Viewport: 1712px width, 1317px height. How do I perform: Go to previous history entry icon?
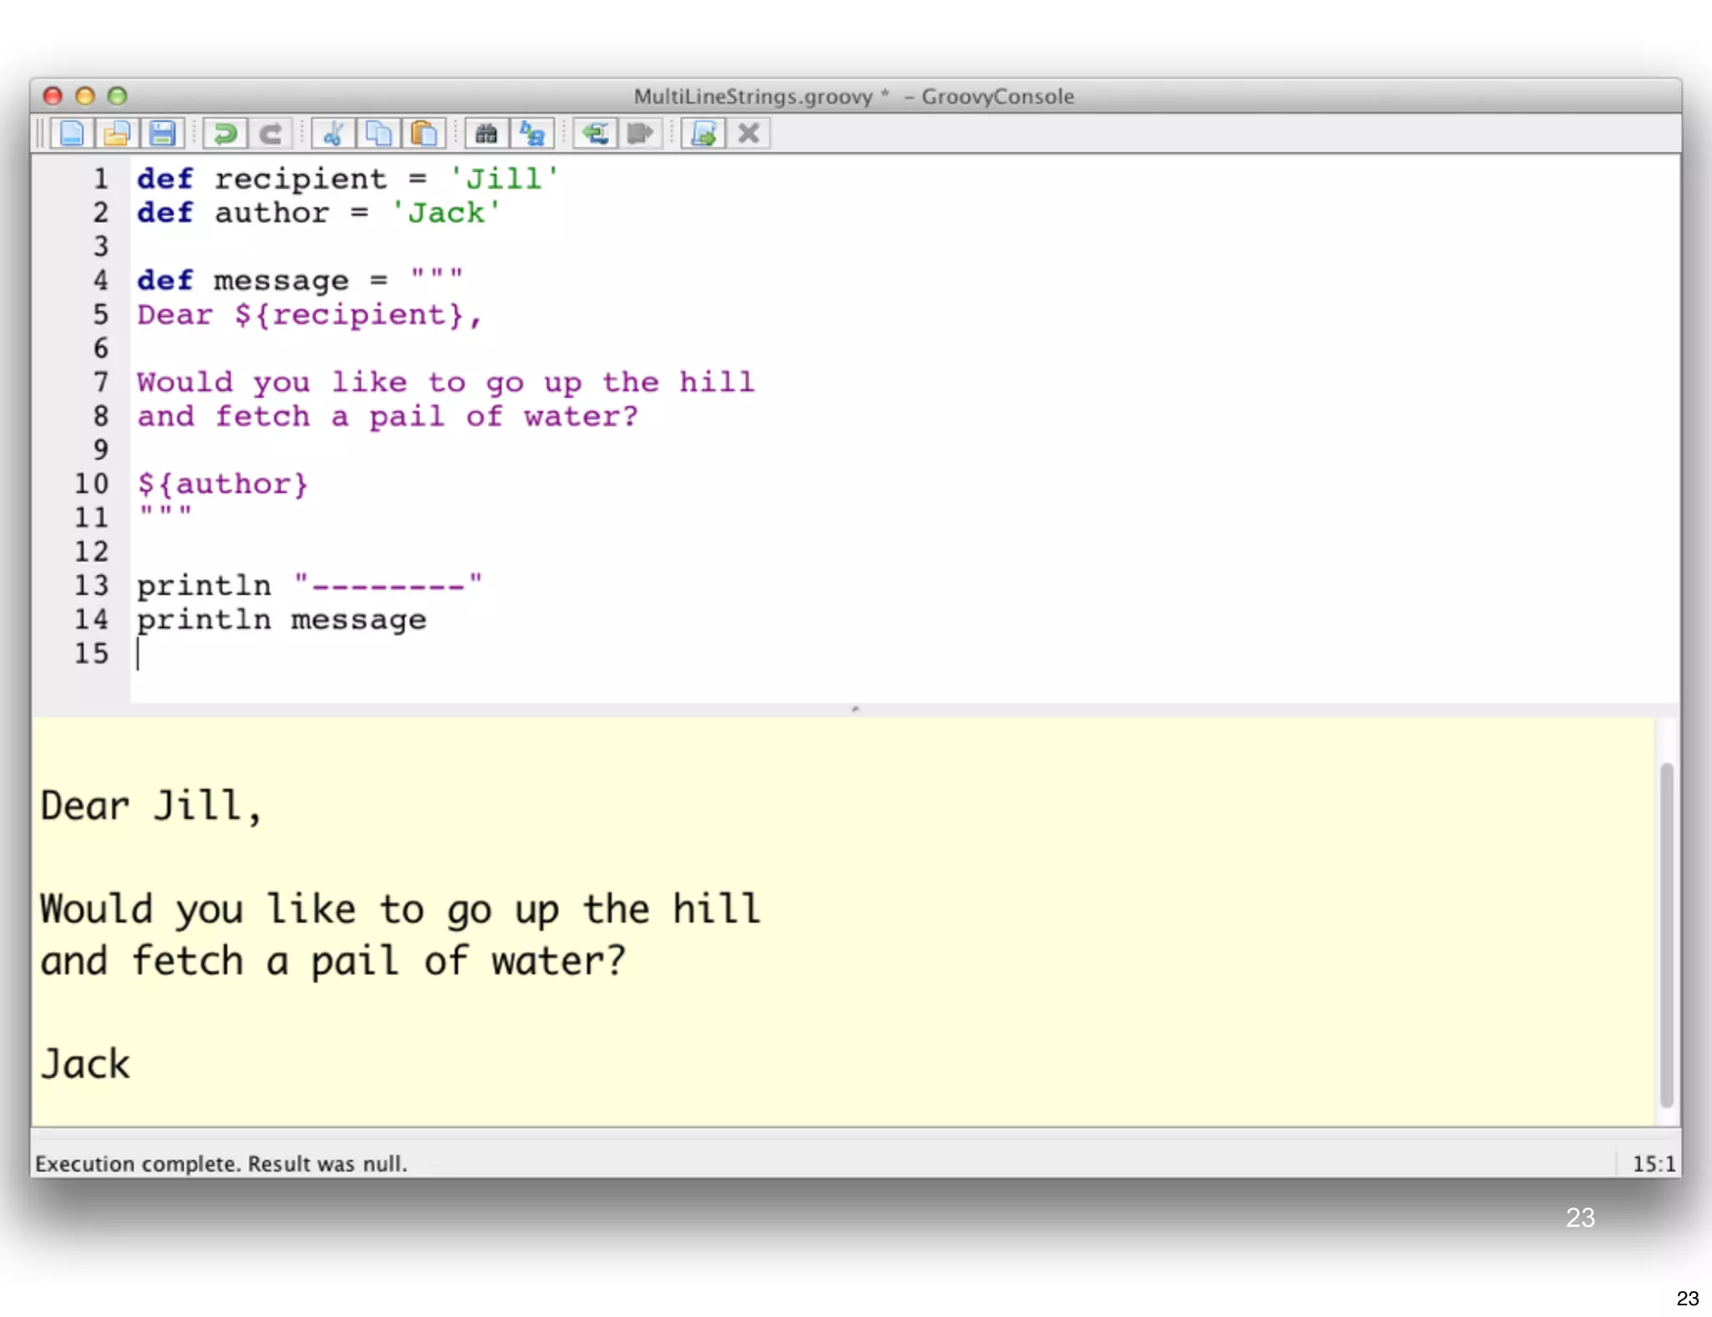[x=595, y=134]
